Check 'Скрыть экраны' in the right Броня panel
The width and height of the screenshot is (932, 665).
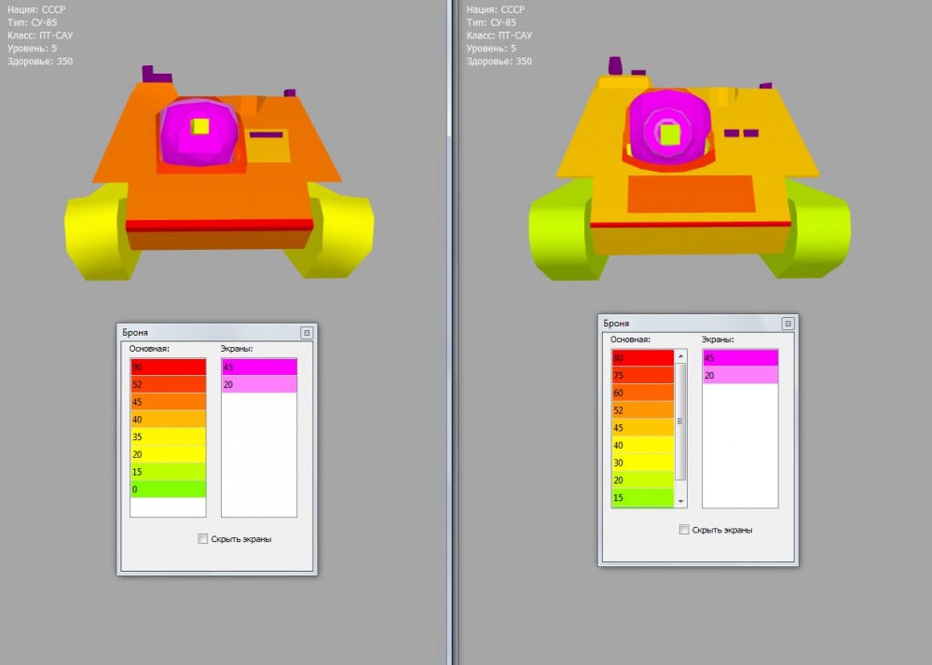click(x=684, y=530)
